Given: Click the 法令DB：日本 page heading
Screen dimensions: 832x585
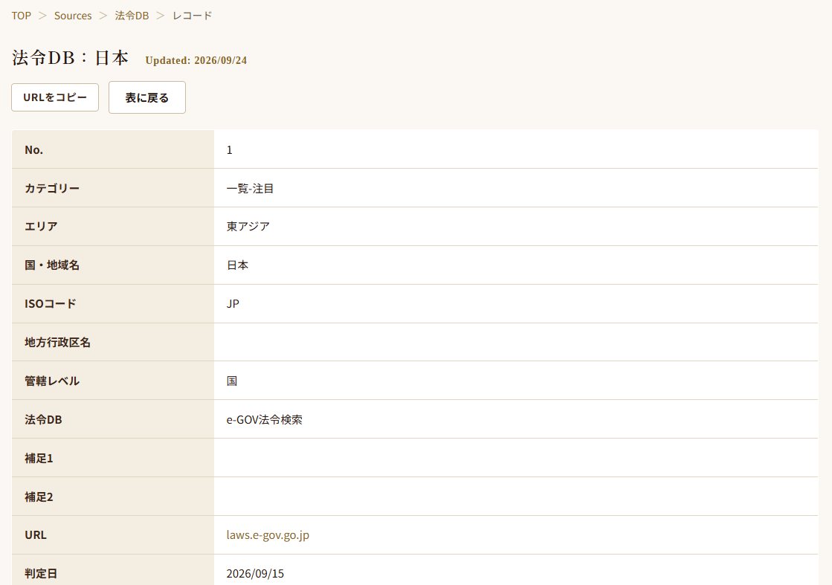Looking at the screenshot, I should coord(70,58).
